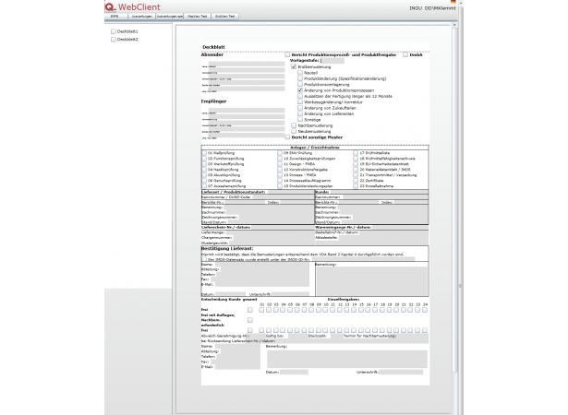The height and width of the screenshot is (415, 568).
Task: Check 01 Maßprüfung under Anlagen
Action: (204, 153)
